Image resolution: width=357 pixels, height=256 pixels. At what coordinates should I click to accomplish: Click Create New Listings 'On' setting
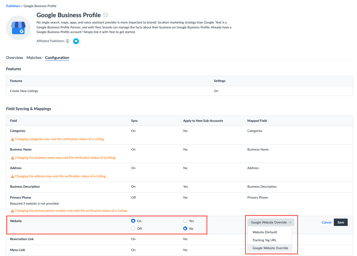click(216, 91)
